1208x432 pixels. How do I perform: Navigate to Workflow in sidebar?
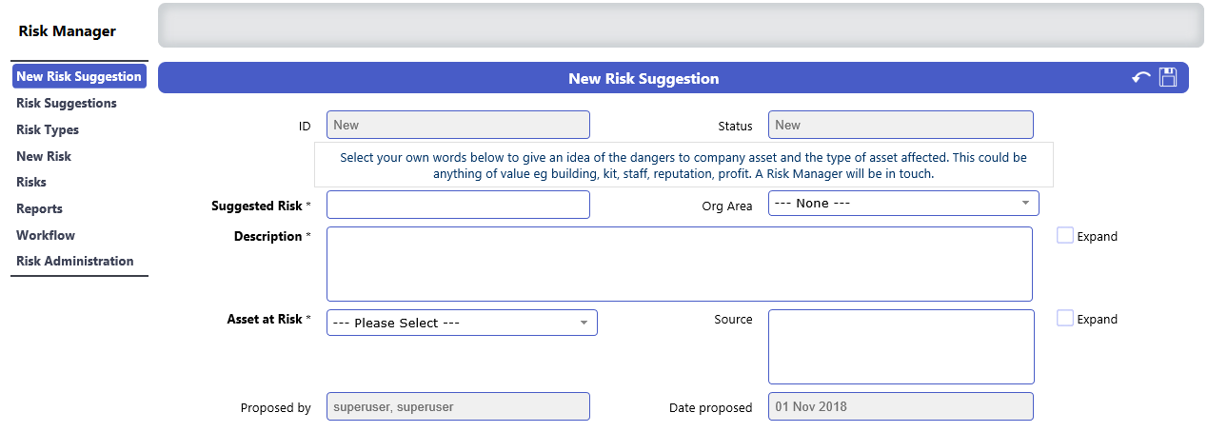point(46,235)
